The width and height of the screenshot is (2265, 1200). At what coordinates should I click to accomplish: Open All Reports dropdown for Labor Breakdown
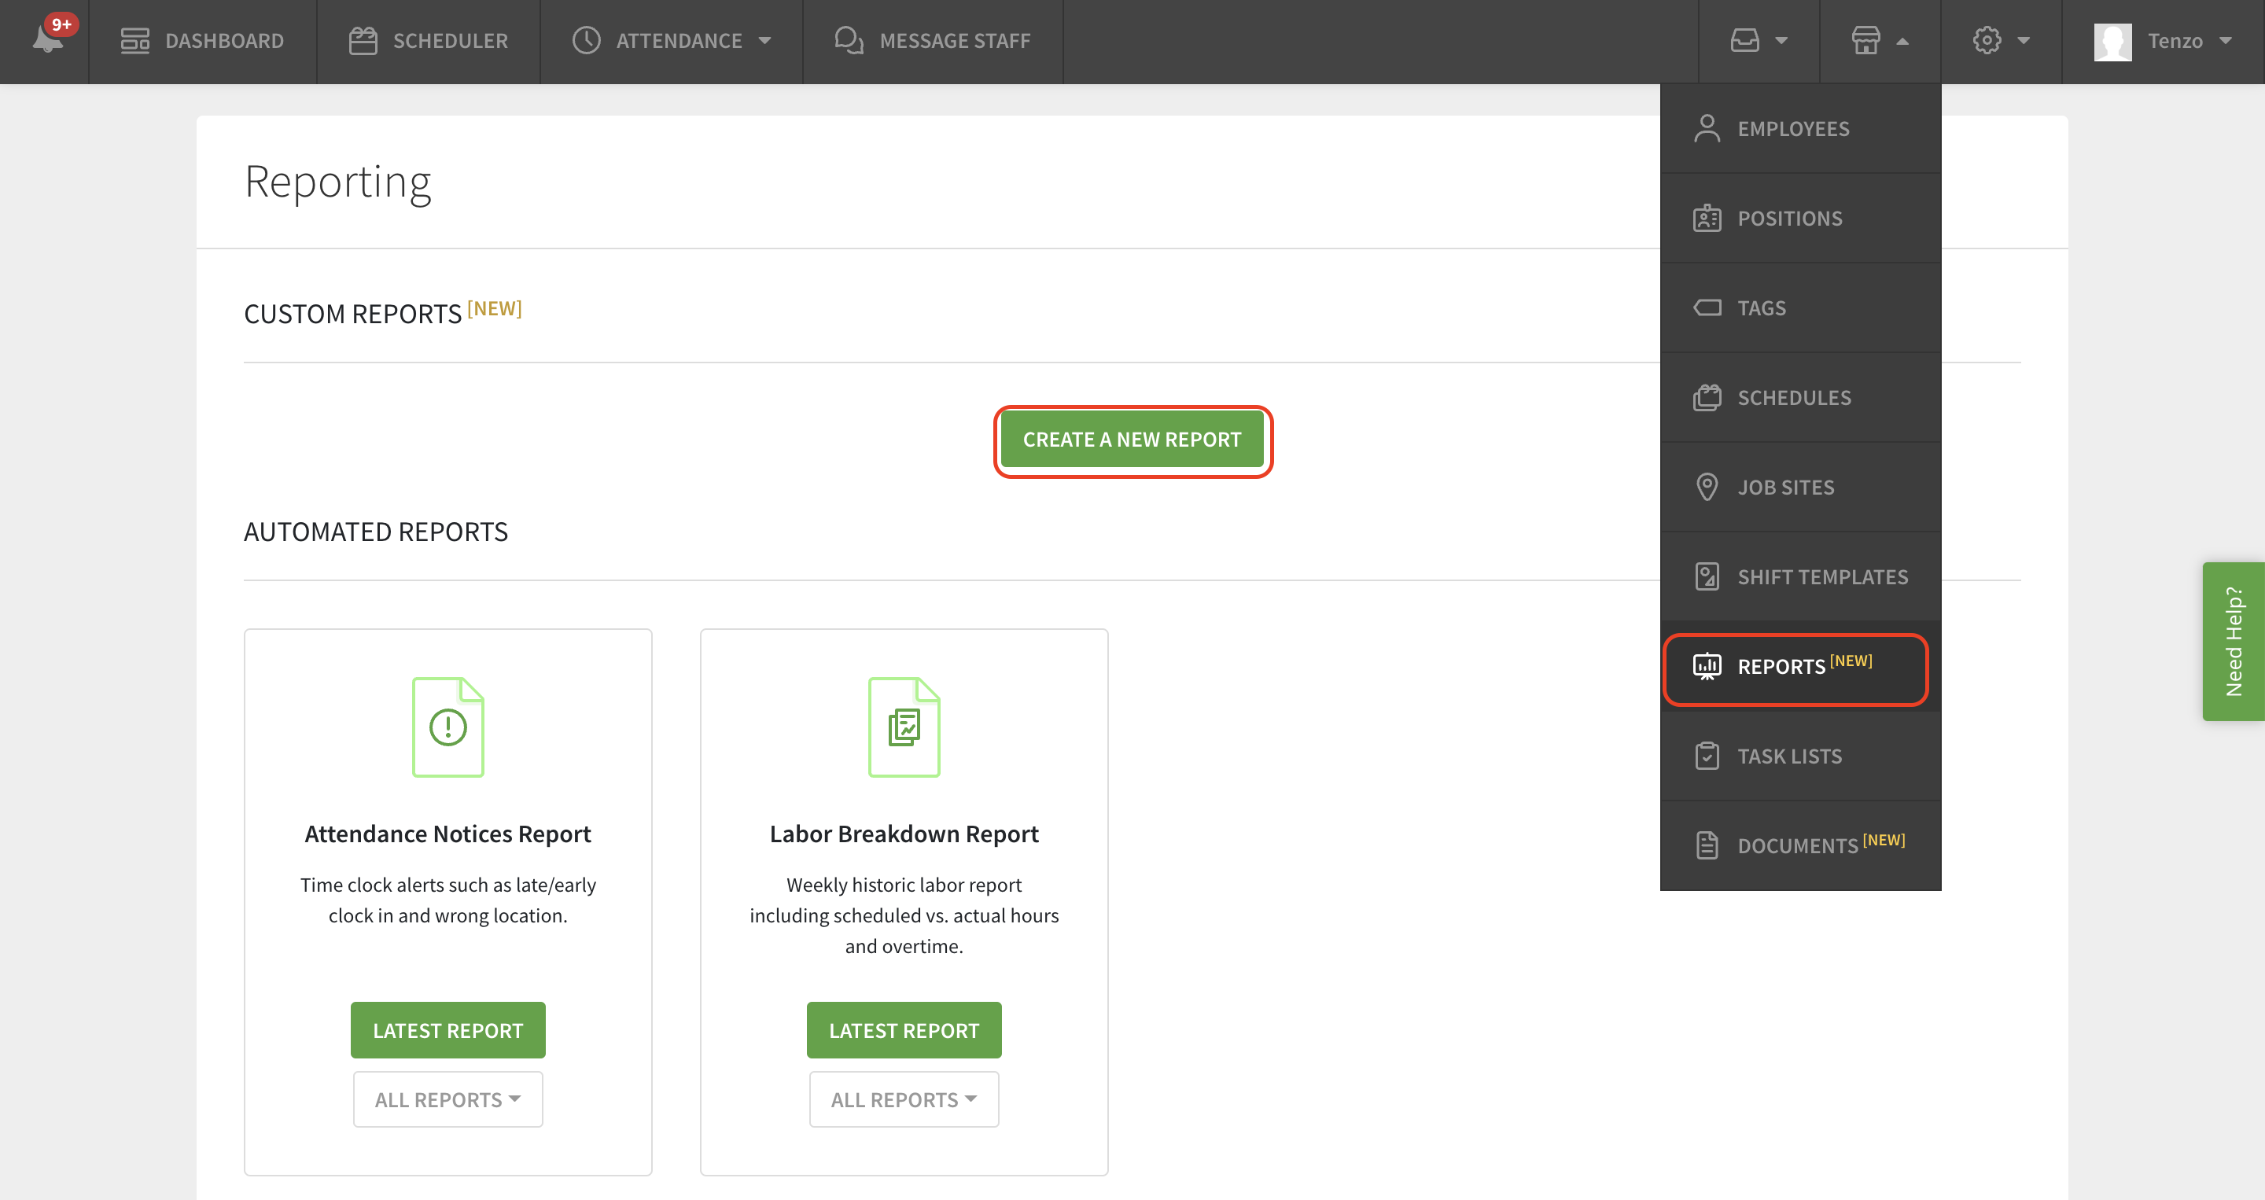click(904, 1099)
